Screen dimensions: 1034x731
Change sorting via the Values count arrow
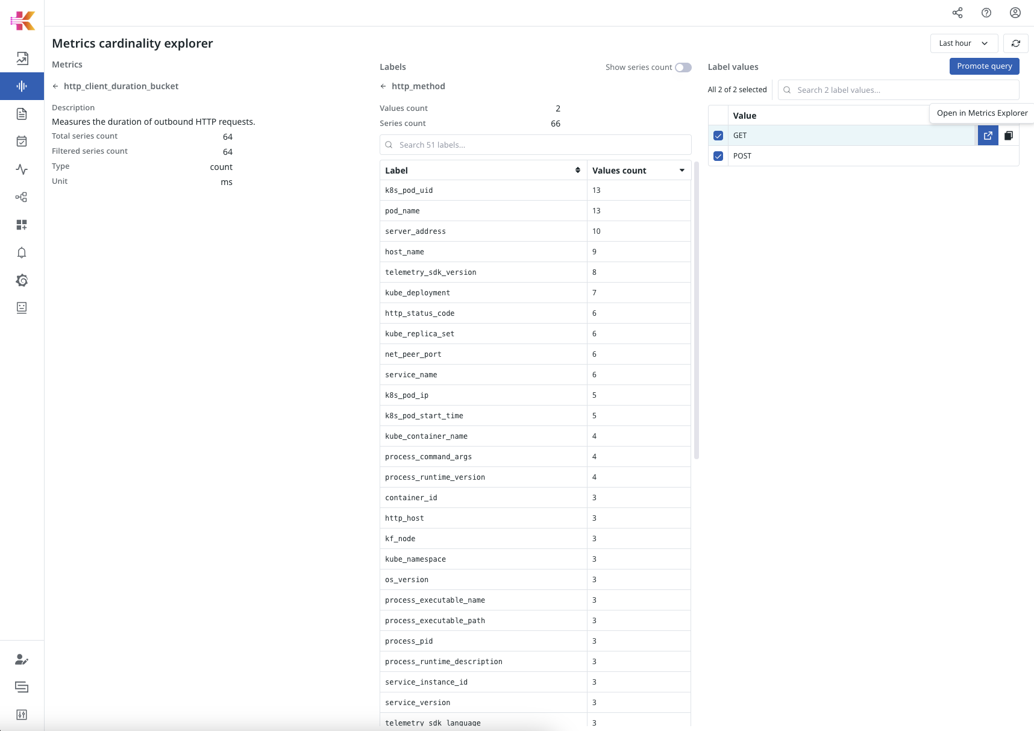click(x=682, y=170)
